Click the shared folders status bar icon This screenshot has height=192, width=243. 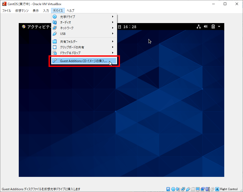pos(193,189)
